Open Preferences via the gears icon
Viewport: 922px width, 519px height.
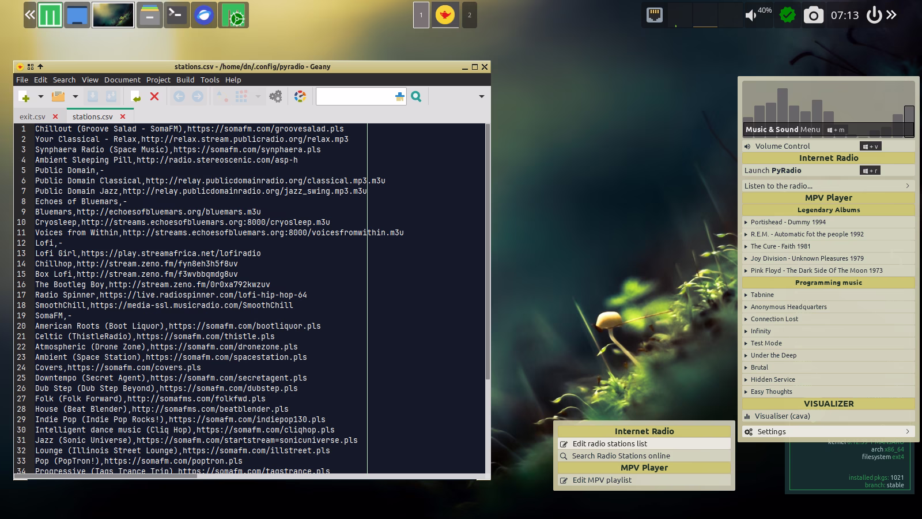tap(276, 96)
